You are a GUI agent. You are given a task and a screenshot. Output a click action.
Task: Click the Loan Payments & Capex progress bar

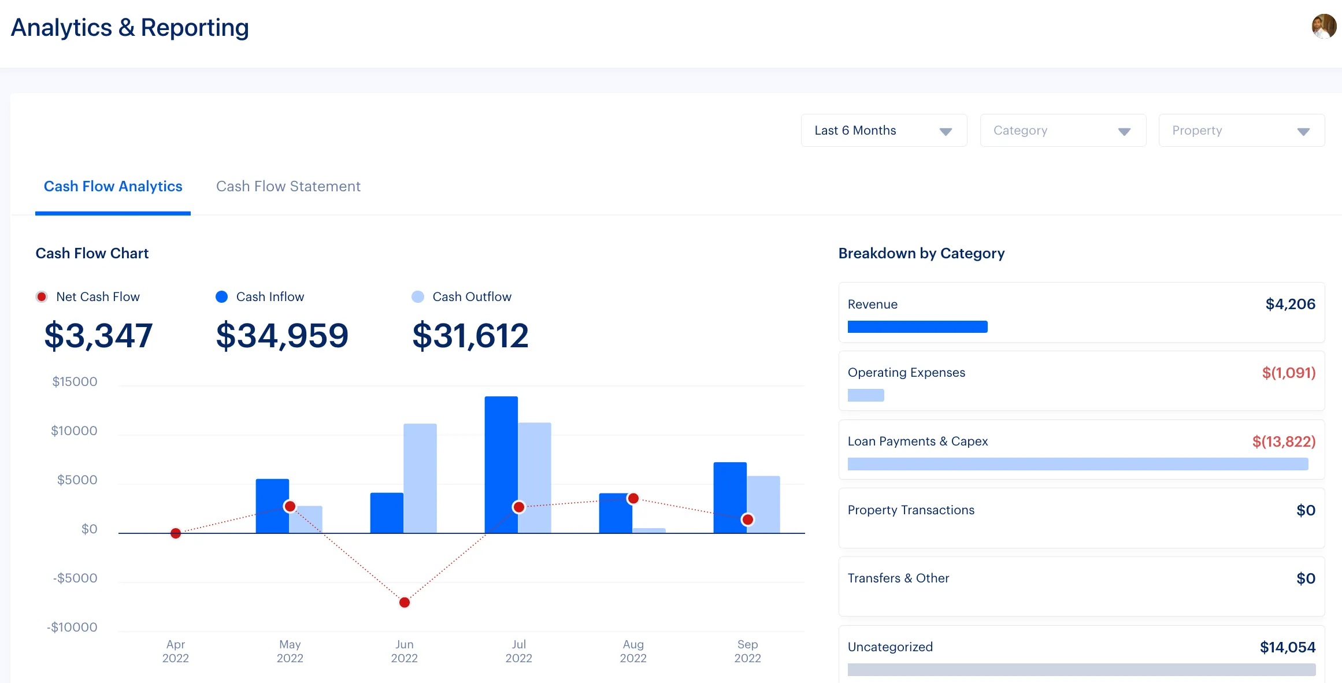pyautogui.click(x=1081, y=462)
